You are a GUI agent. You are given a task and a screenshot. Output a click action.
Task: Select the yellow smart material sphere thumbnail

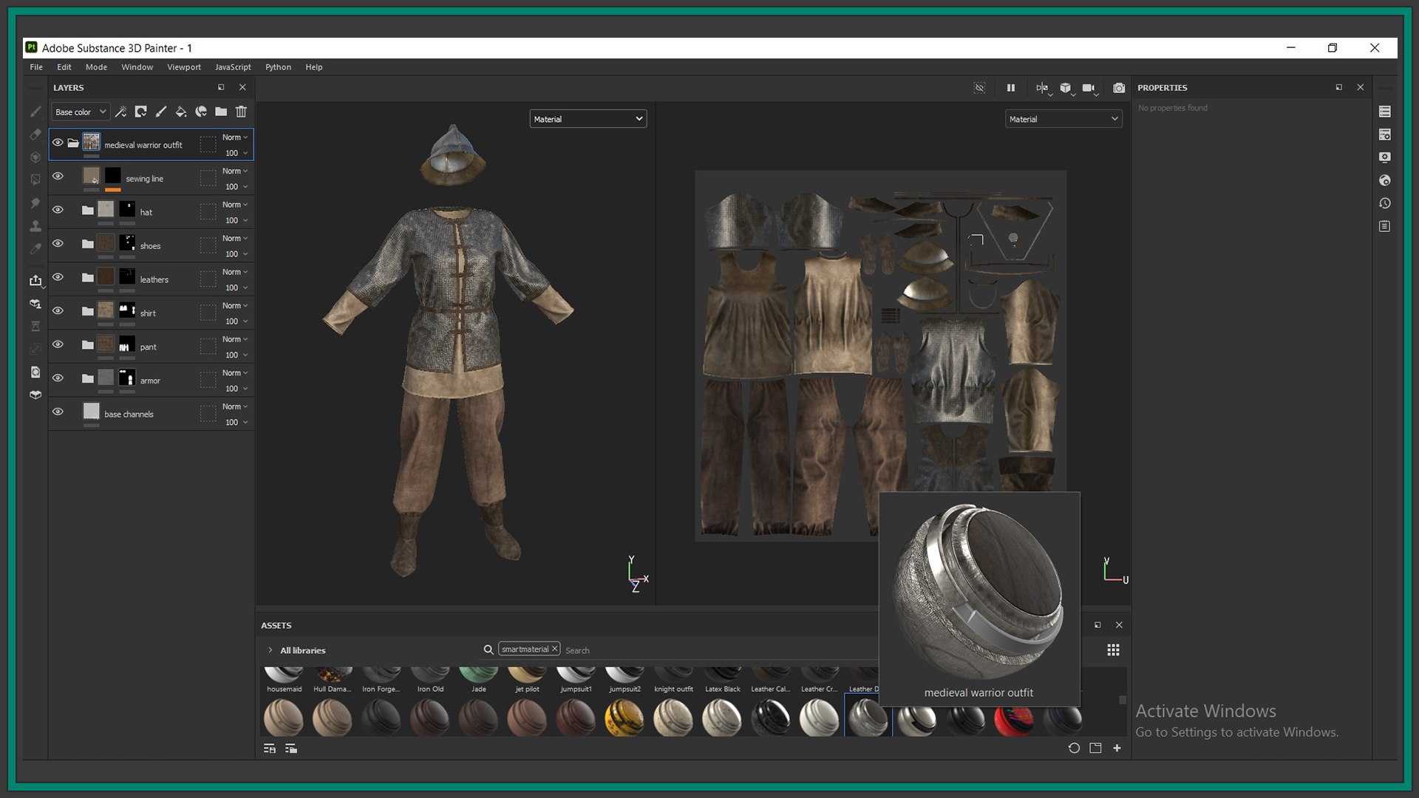(624, 717)
